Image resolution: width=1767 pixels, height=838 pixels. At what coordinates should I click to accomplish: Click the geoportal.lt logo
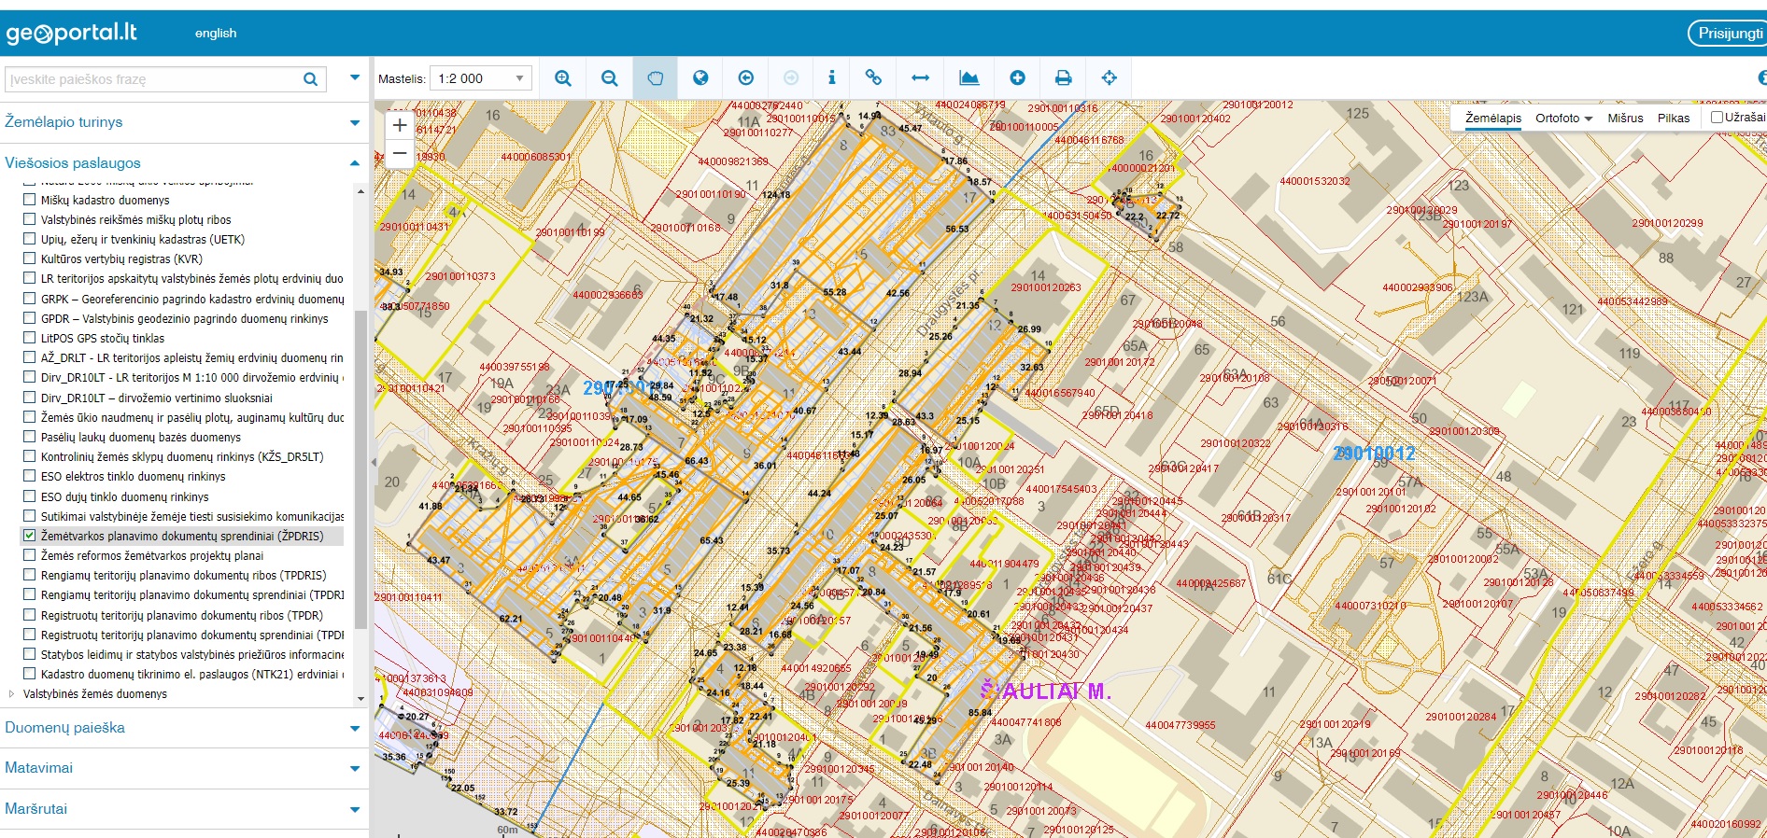point(72,34)
